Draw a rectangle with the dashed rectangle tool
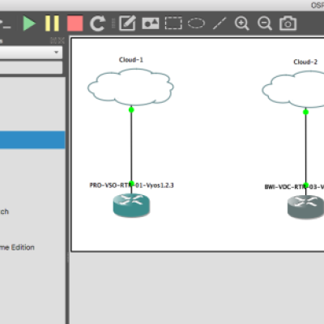Viewport: 324px width, 324px height. click(x=173, y=23)
